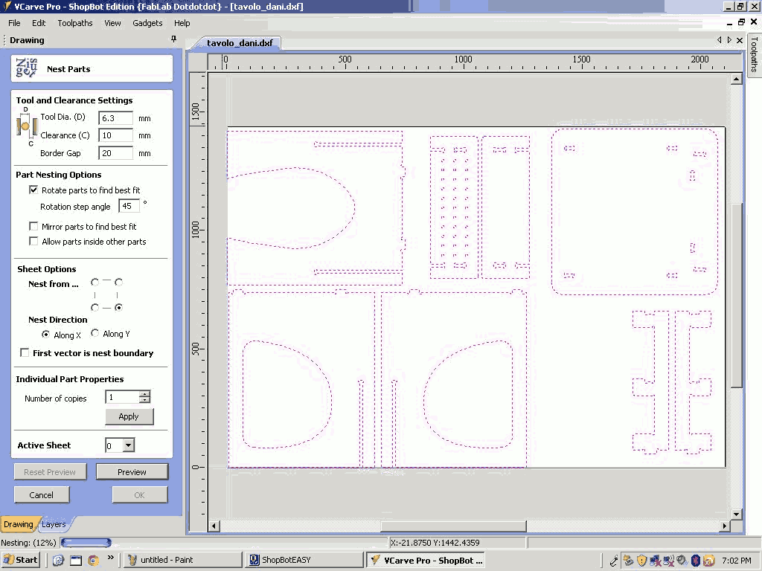Increase Number of copies with up arrow
Viewport: 762px width, 571px height.
144,394
